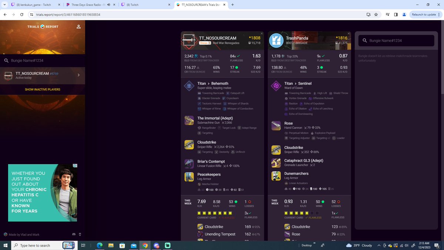This screenshot has width=444, height=250.
Task: Mute the Three Days Grace Radio tab audio
Action: click(x=108, y=5)
